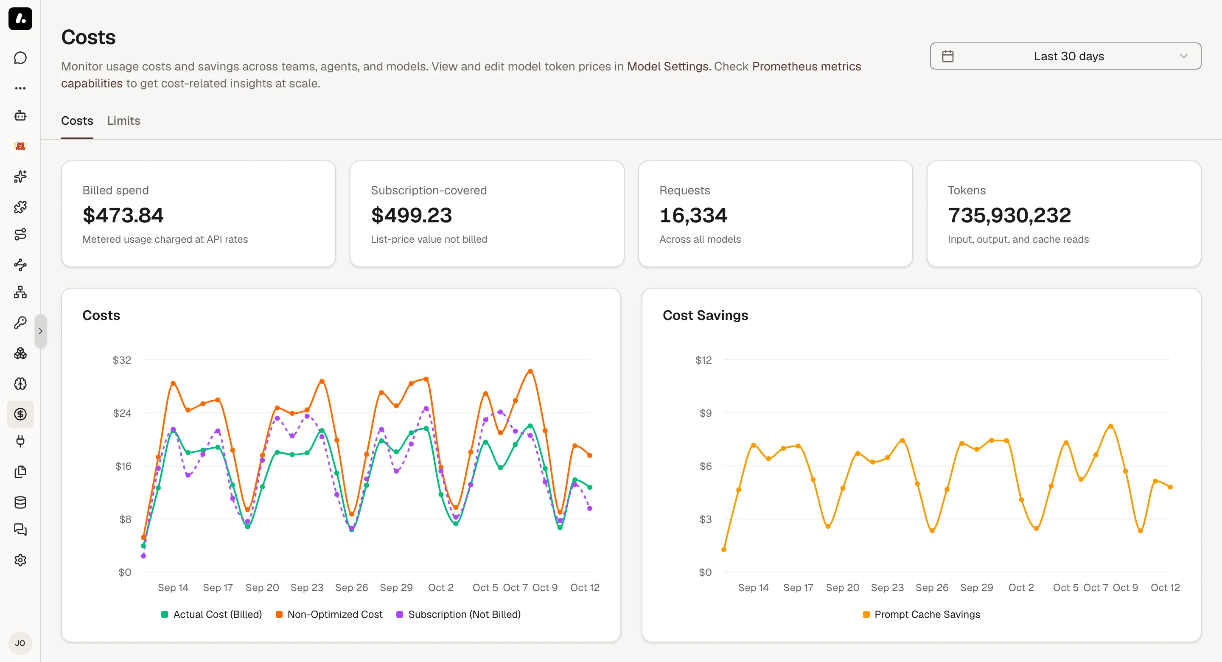This screenshot has height=662, width=1222.
Task: Click the Billed spend $473.84 value
Action: [123, 216]
